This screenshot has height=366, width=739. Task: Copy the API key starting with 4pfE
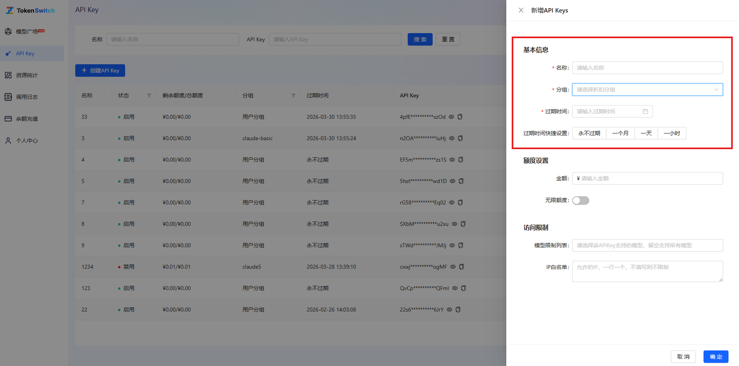(460, 117)
